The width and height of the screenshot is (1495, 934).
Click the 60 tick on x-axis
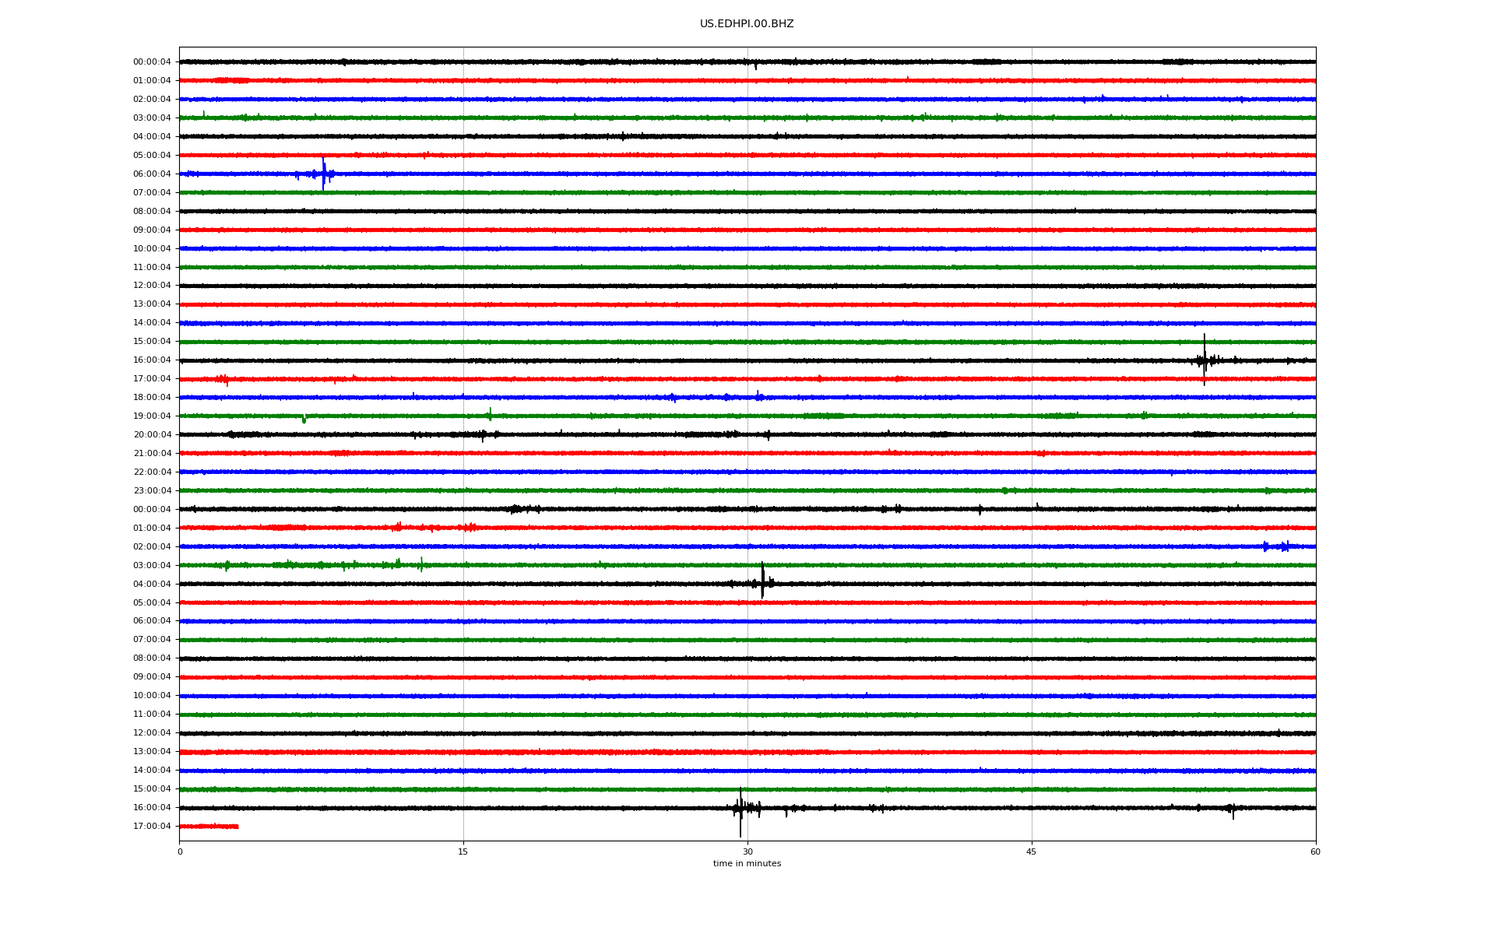pyautogui.click(x=1314, y=851)
